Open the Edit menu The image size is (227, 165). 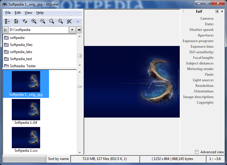coord(18,13)
